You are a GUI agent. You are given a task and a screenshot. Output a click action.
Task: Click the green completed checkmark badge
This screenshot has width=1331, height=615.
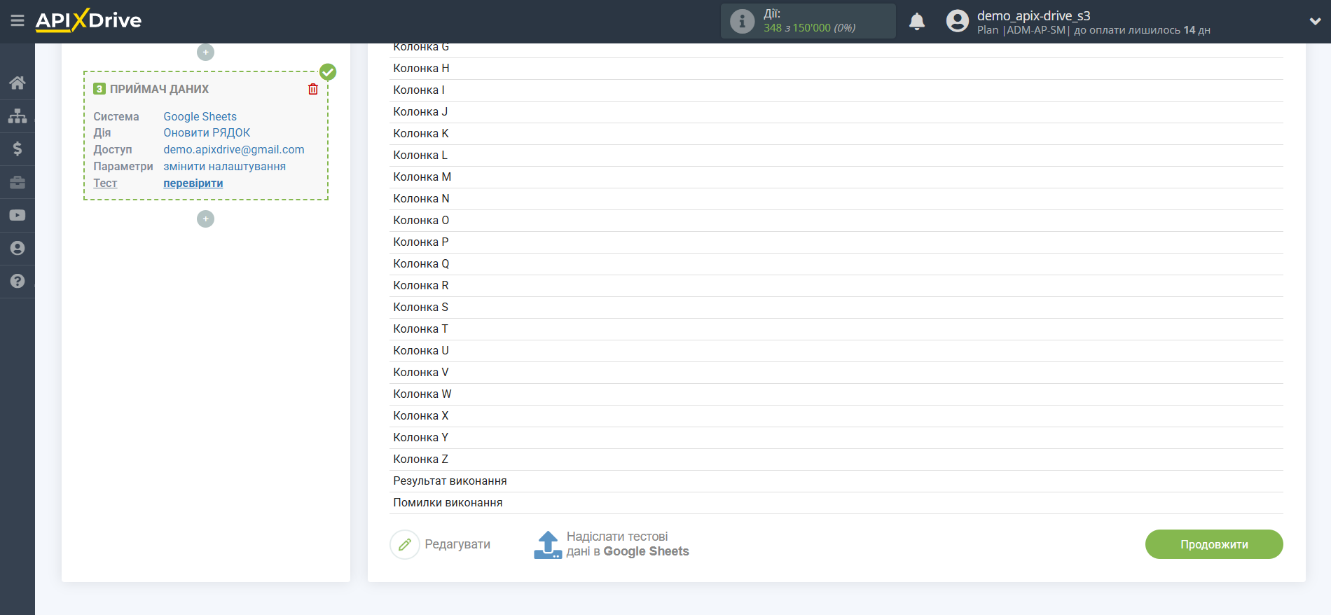pyautogui.click(x=328, y=71)
